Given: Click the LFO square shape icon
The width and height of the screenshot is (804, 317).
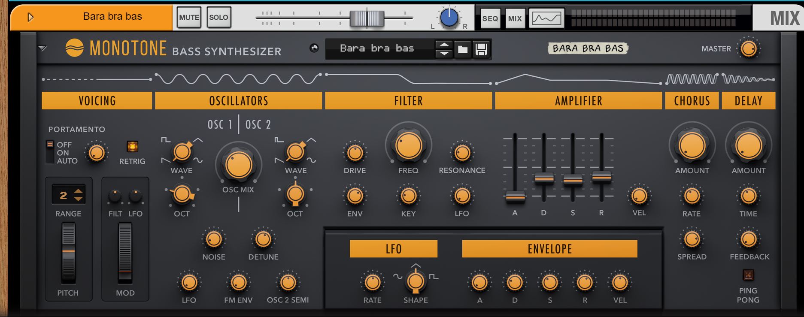Looking at the screenshot, I should point(434,277).
